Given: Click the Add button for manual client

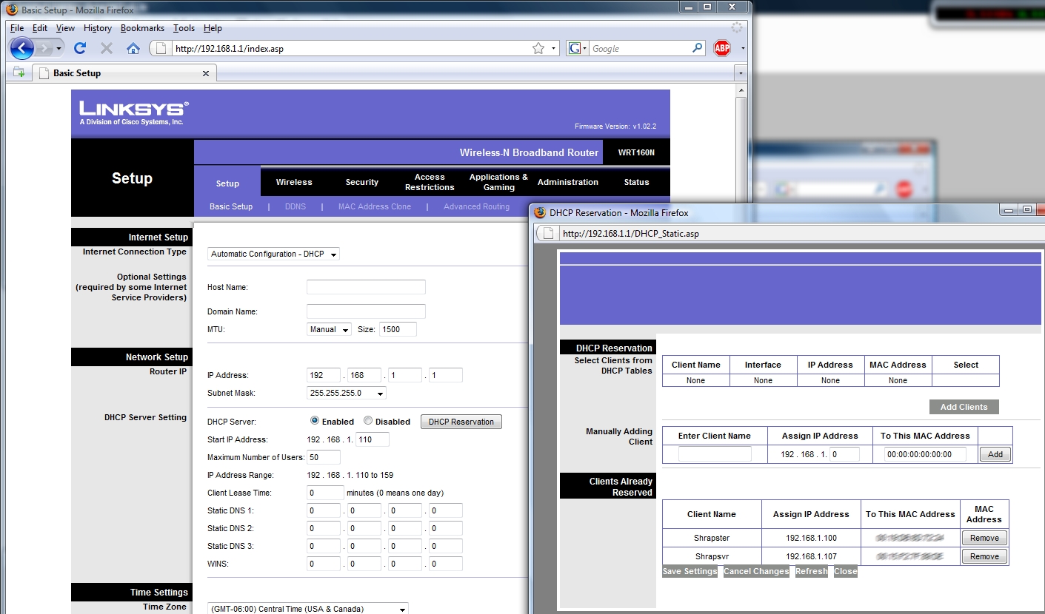Looking at the screenshot, I should coord(995,454).
